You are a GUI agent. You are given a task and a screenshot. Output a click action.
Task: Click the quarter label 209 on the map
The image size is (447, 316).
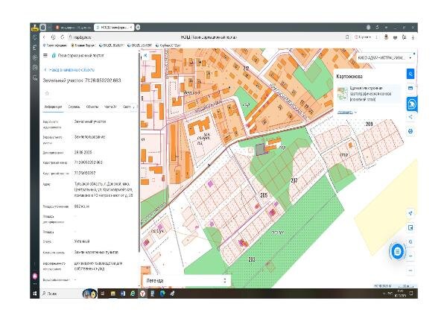point(369,124)
